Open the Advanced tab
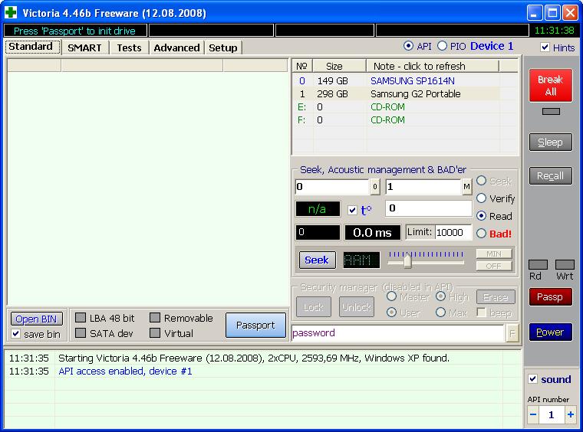The height and width of the screenshot is (432, 583). 176,48
